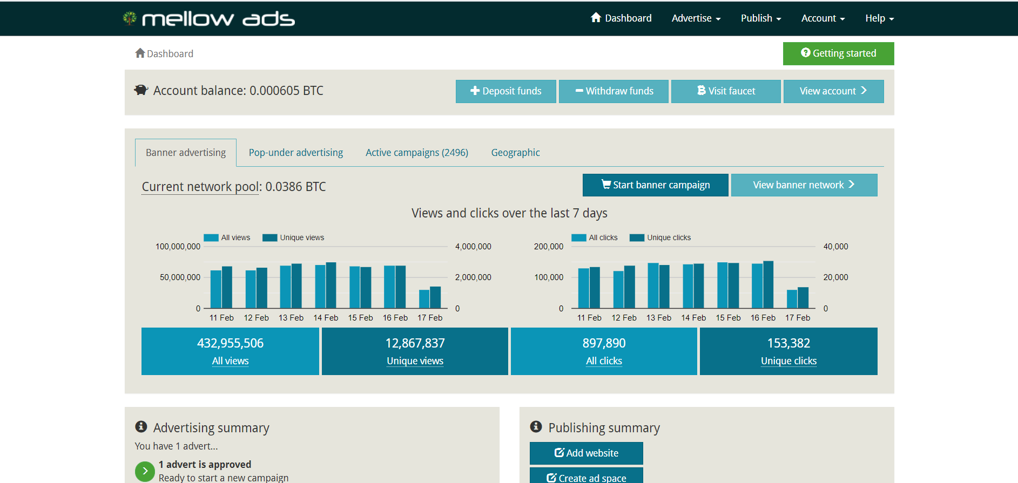The height and width of the screenshot is (483, 1018).
Task: Click the question mark icon on Getting started
Action: 805,52
